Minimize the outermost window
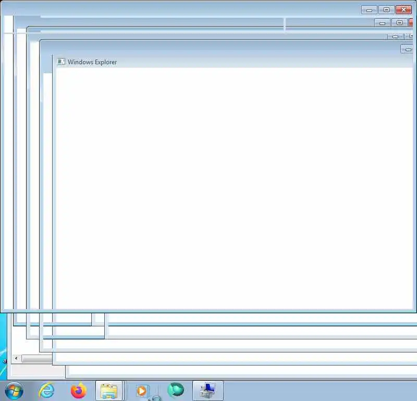The height and width of the screenshot is (401, 417). click(x=369, y=10)
